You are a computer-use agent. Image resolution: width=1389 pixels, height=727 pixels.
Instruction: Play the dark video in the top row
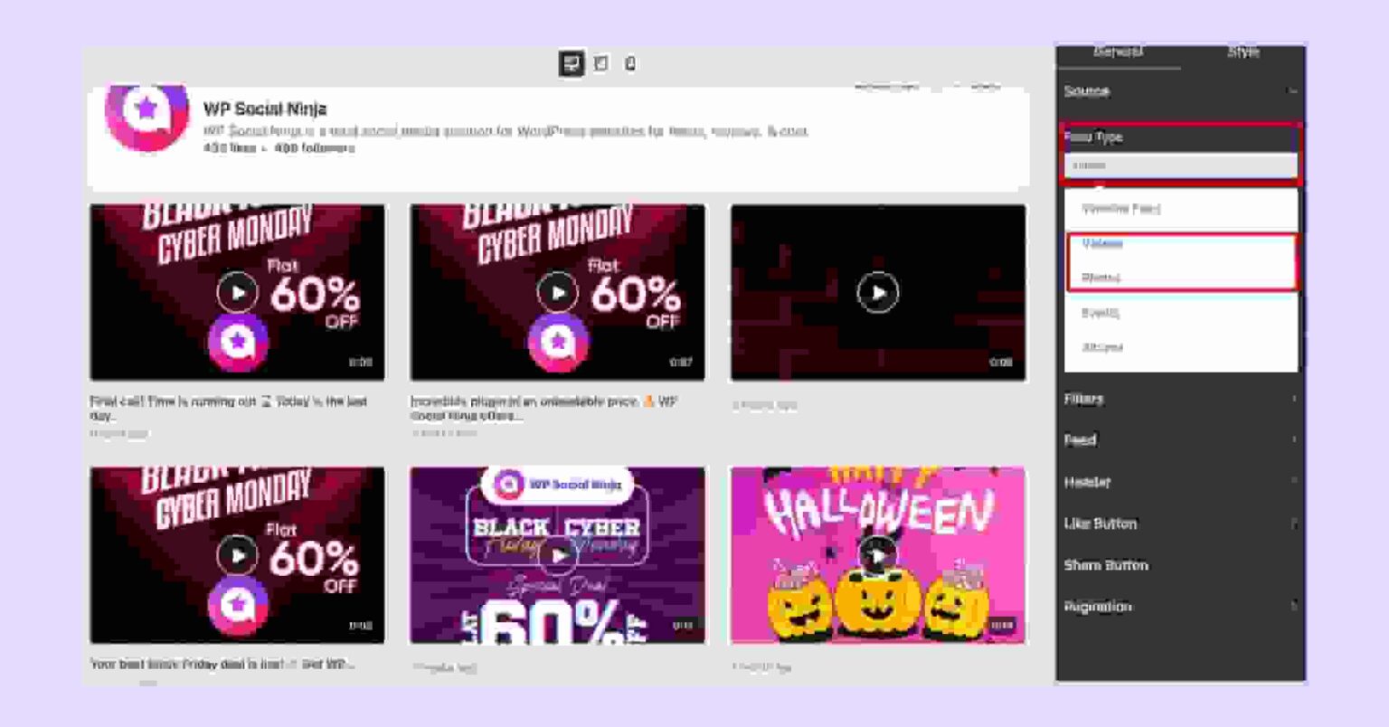click(875, 292)
